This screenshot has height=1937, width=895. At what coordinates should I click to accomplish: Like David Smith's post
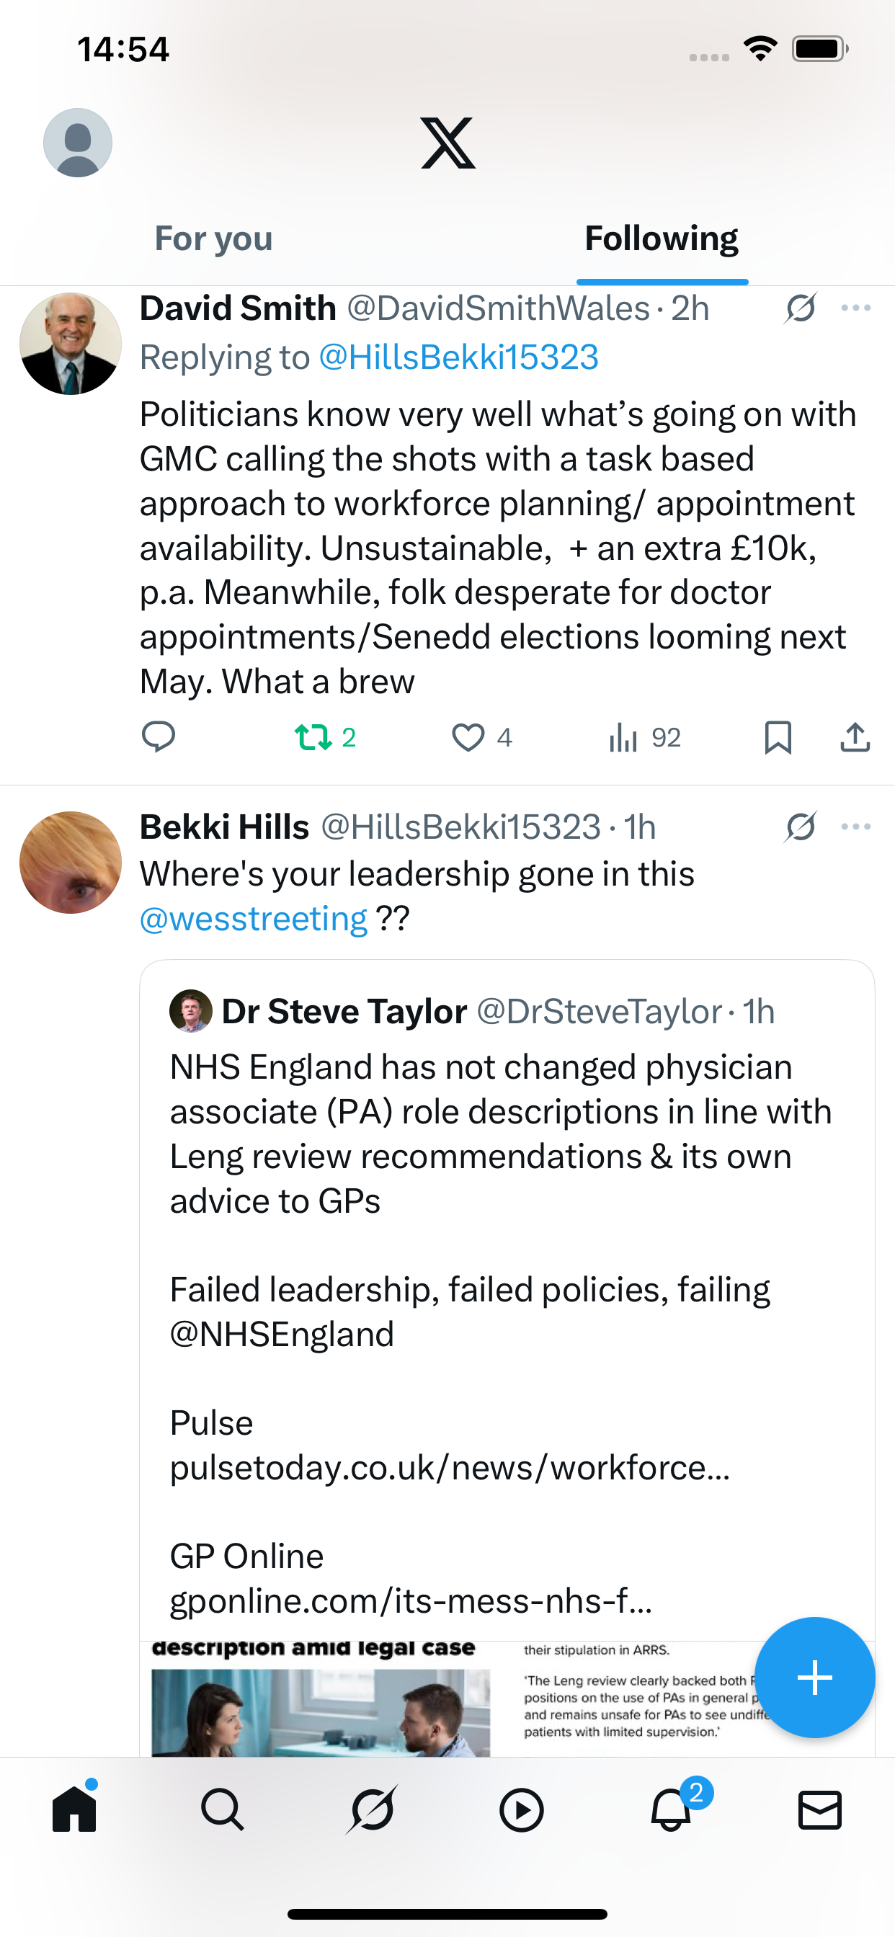coord(468,737)
